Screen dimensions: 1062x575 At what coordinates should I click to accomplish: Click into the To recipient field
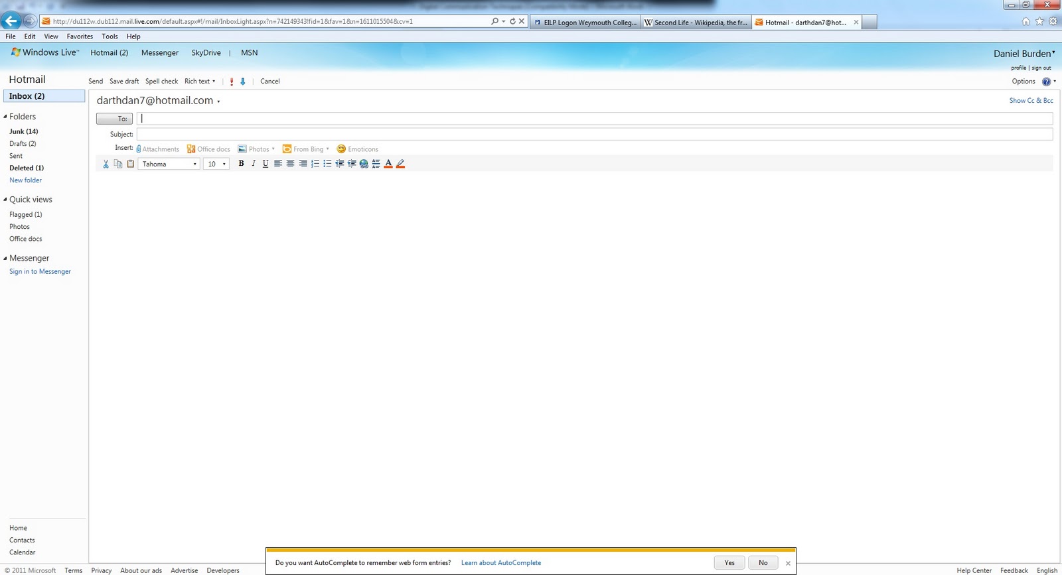point(595,119)
